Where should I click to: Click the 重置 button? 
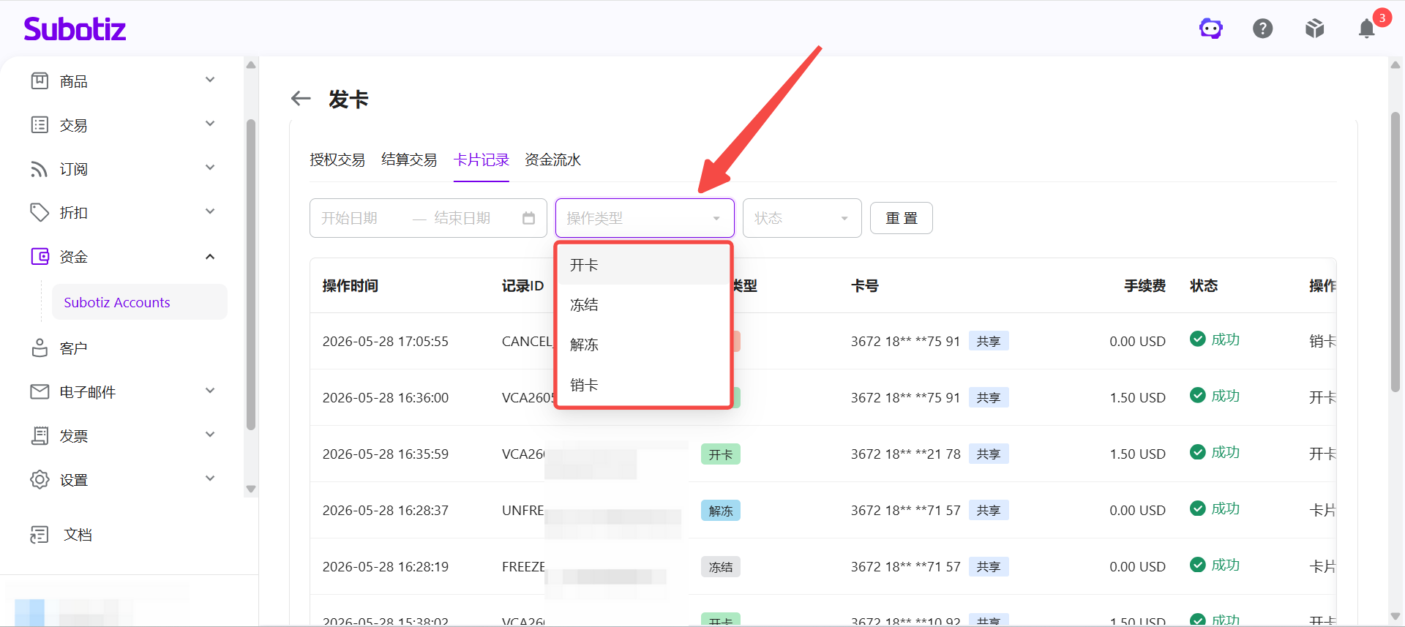[901, 218]
